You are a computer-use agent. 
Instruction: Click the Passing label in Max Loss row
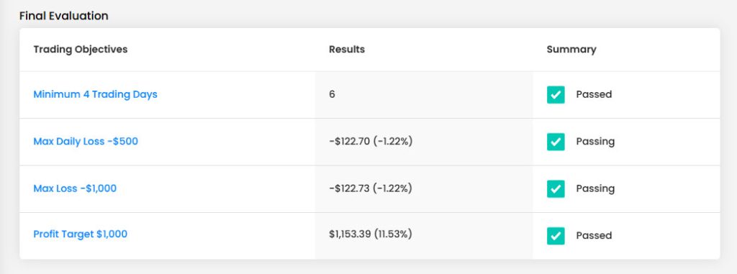click(595, 188)
